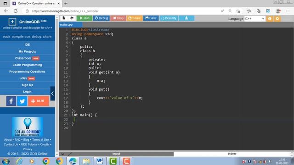Open the About link in footer
This screenshot has height=165, width=294.
click(8, 140)
